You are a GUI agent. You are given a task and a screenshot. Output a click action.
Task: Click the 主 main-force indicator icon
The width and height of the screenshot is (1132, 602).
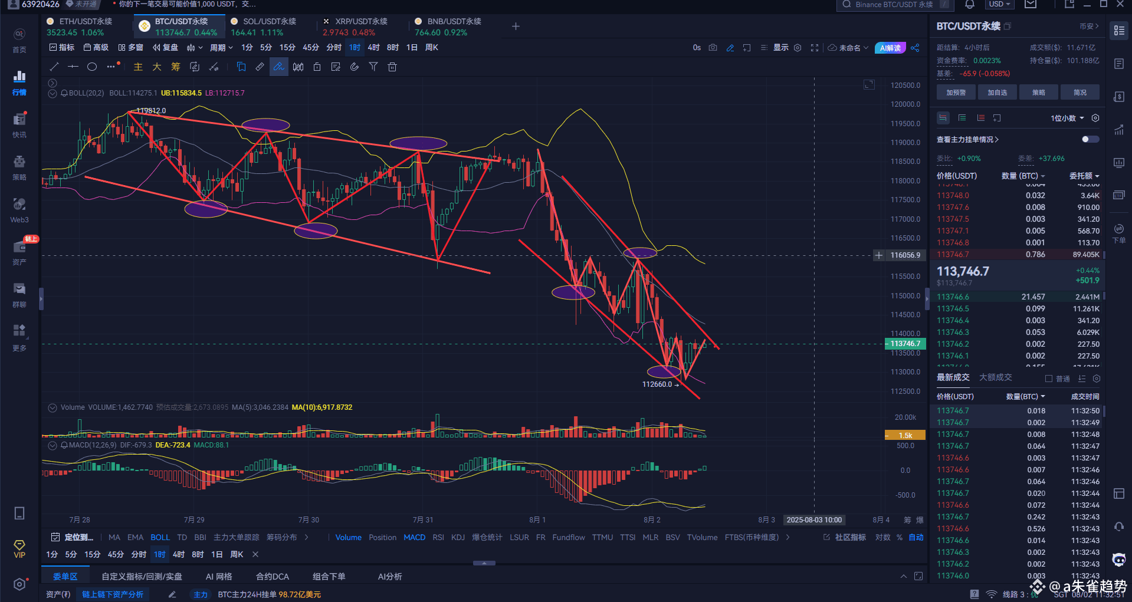point(138,67)
